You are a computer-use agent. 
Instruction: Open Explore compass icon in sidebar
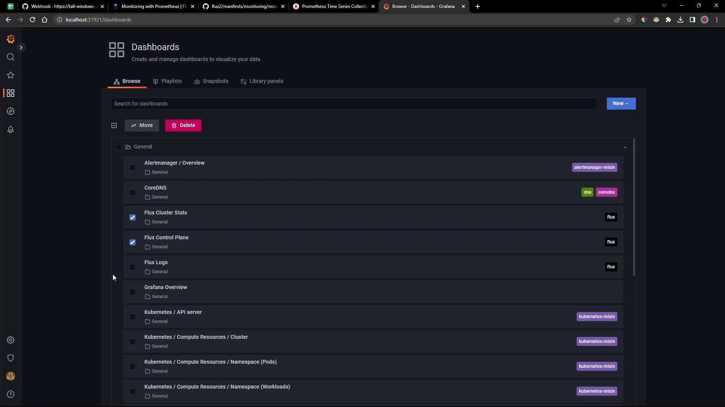pyautogui.click(x=11, y=112)
